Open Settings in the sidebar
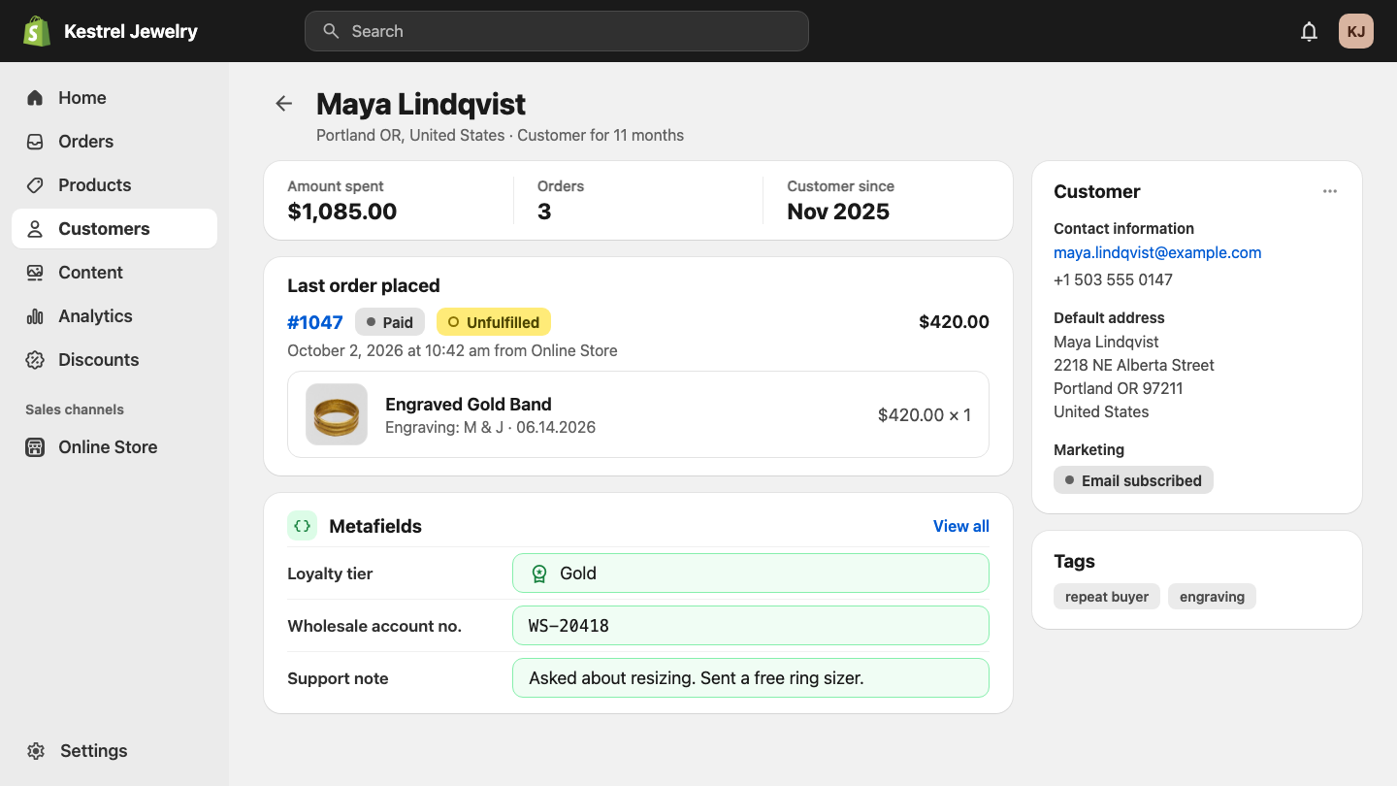 click(114, 751)
